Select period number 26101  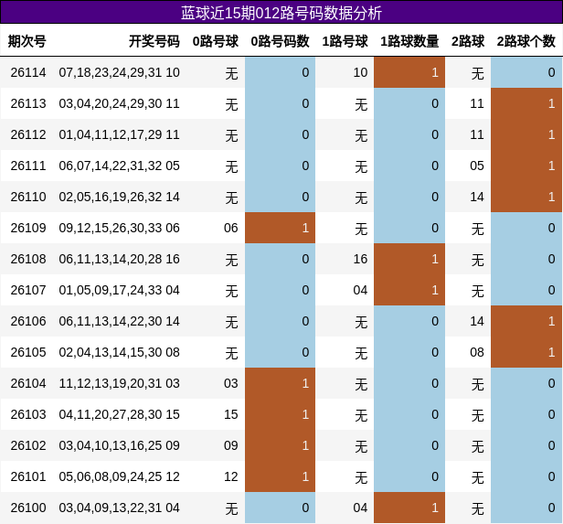(28, 476)
